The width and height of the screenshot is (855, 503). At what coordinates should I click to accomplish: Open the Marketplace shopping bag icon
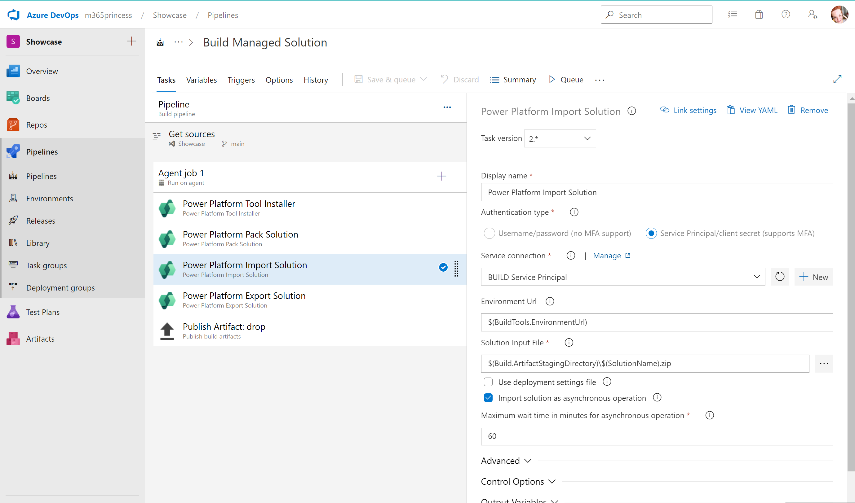[759, 15]
